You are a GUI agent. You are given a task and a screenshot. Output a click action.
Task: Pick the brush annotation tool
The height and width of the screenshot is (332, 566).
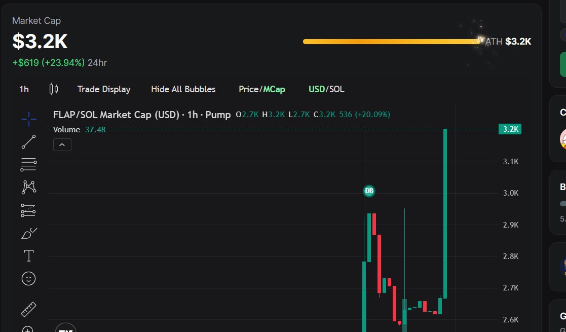tap(28, 233)
